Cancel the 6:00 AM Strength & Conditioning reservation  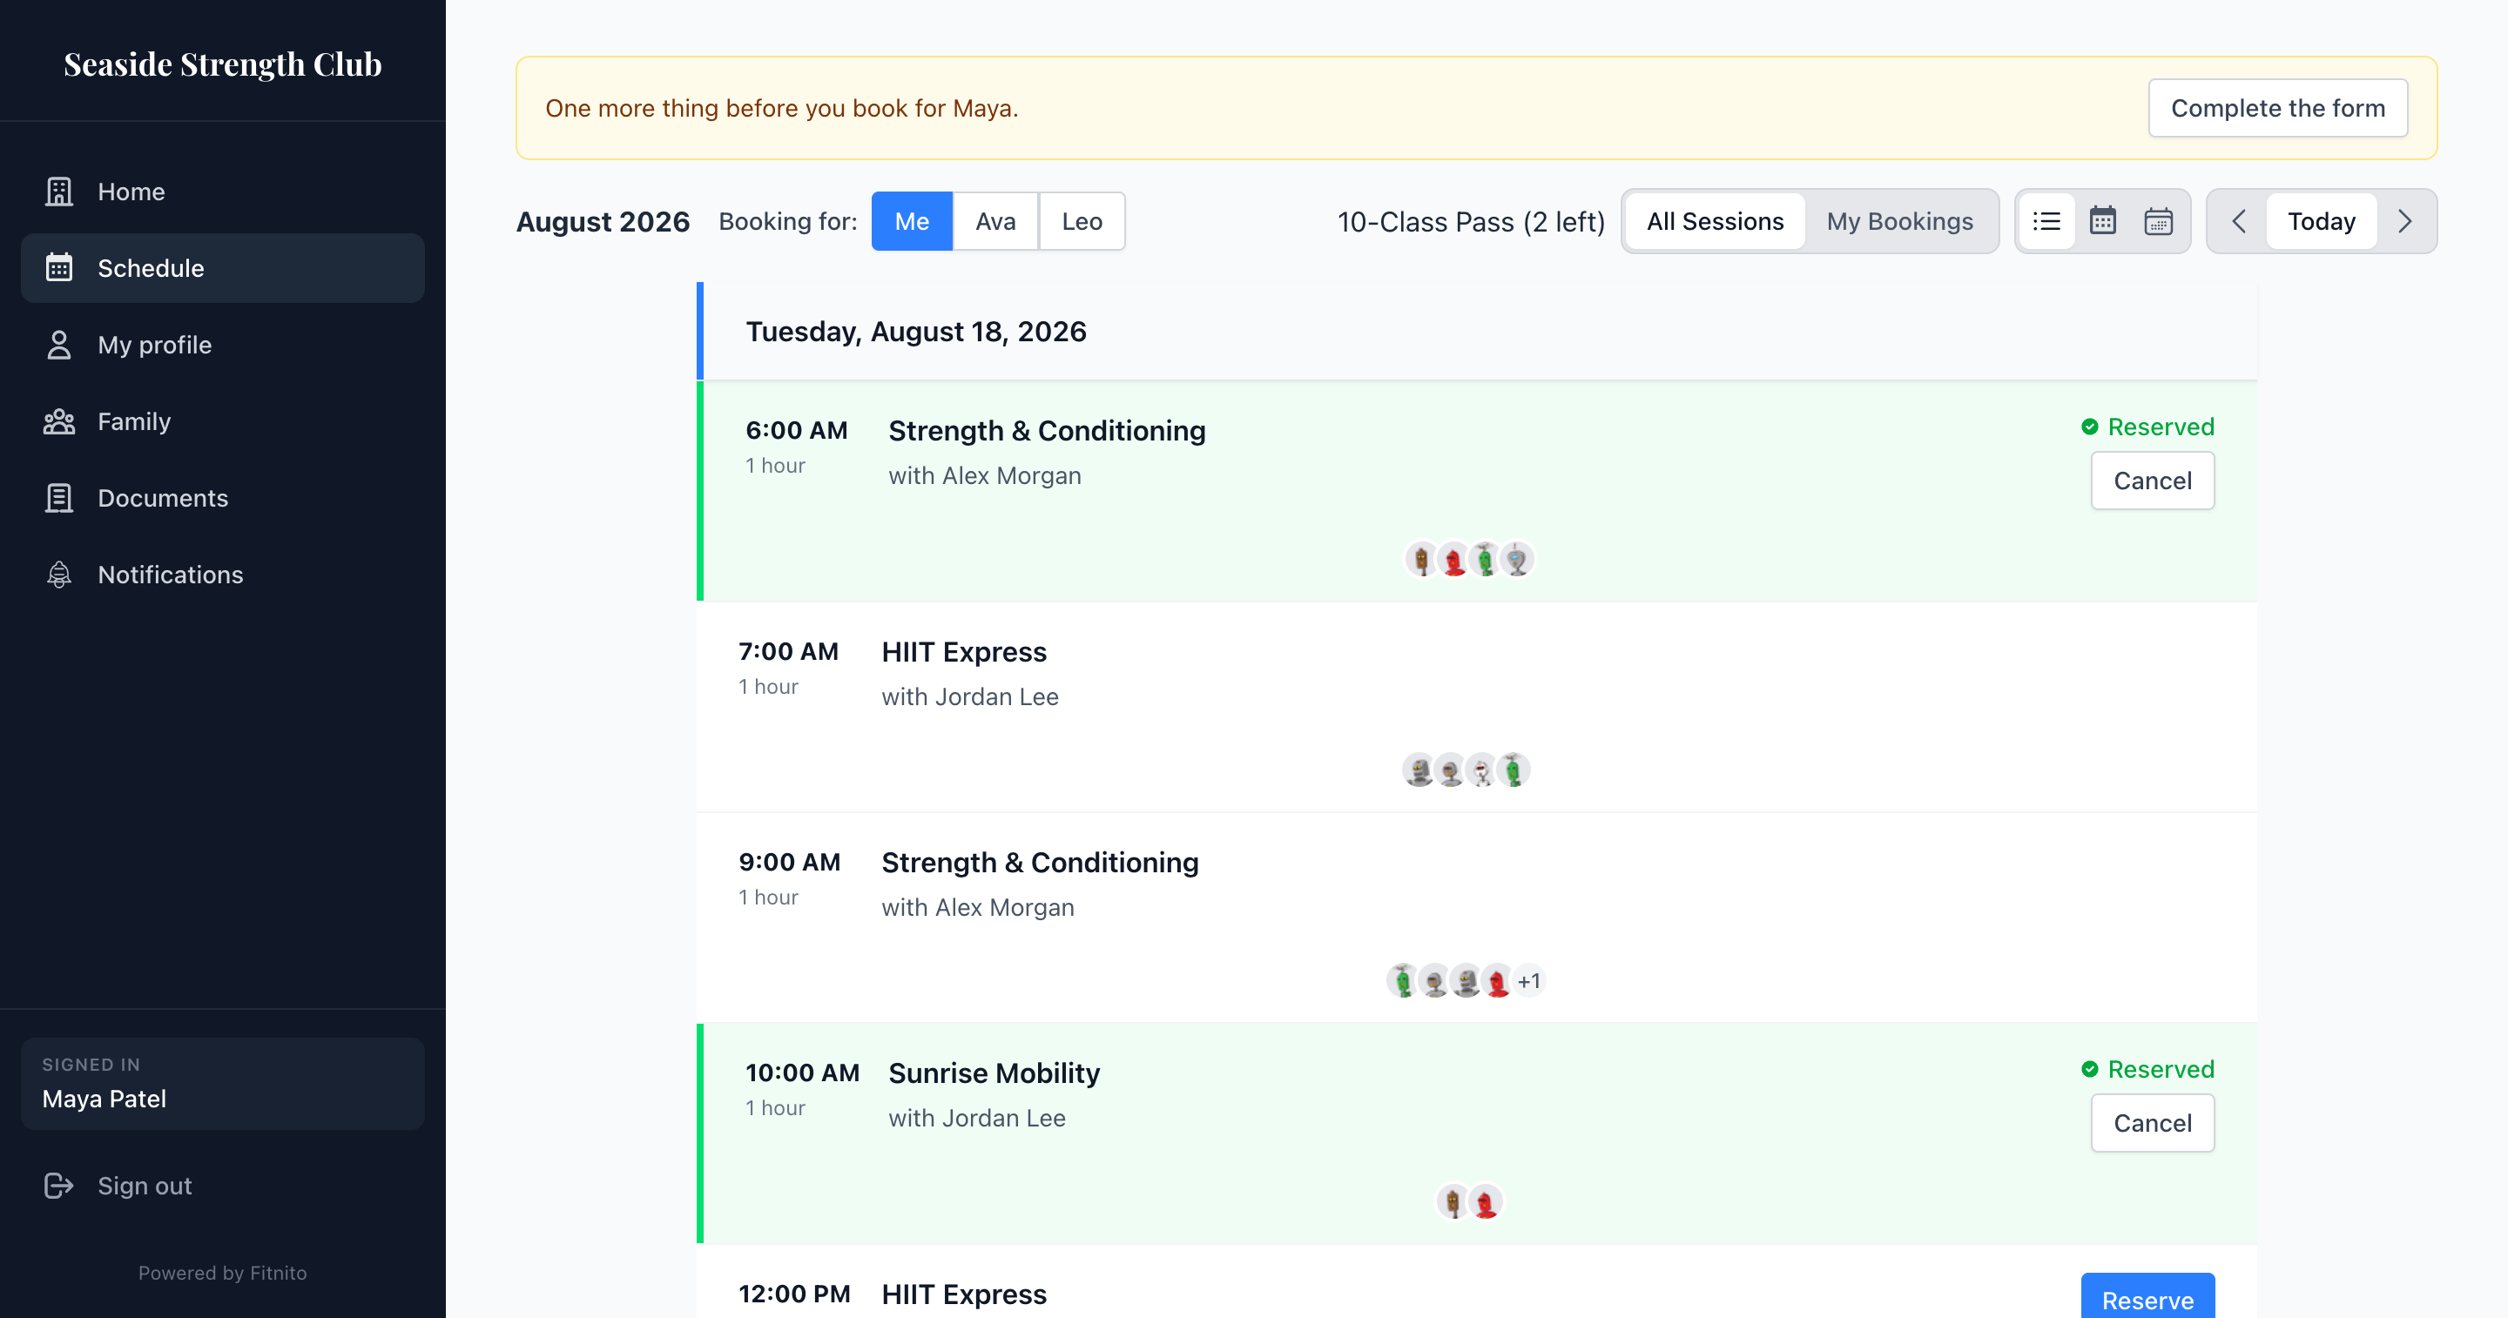coord(2153,481)
